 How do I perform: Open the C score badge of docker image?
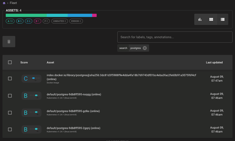point(31,79)
